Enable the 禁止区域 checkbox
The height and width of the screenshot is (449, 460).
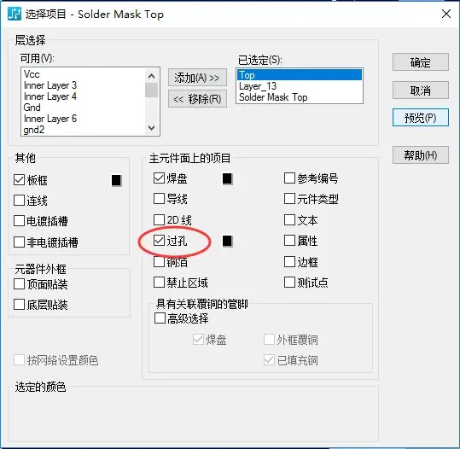pos(159,283)
